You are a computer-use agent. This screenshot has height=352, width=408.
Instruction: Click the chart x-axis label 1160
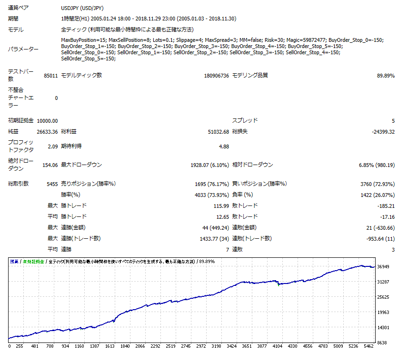click(80, 346)
